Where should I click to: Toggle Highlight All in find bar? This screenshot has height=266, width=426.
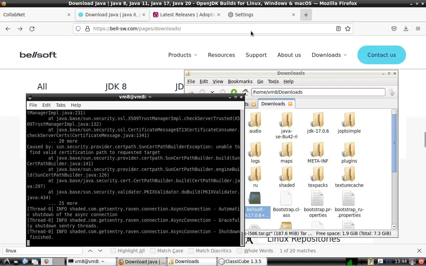coord(128,251)
